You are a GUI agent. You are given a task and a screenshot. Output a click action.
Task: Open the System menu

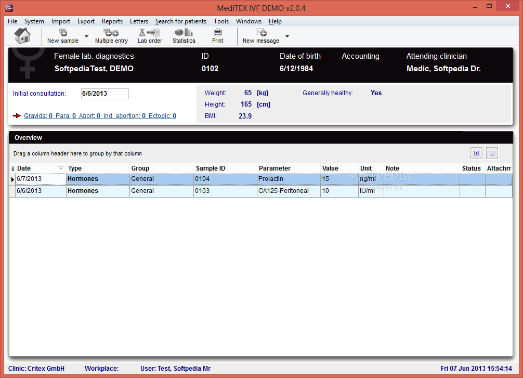[x=34, y=21]
